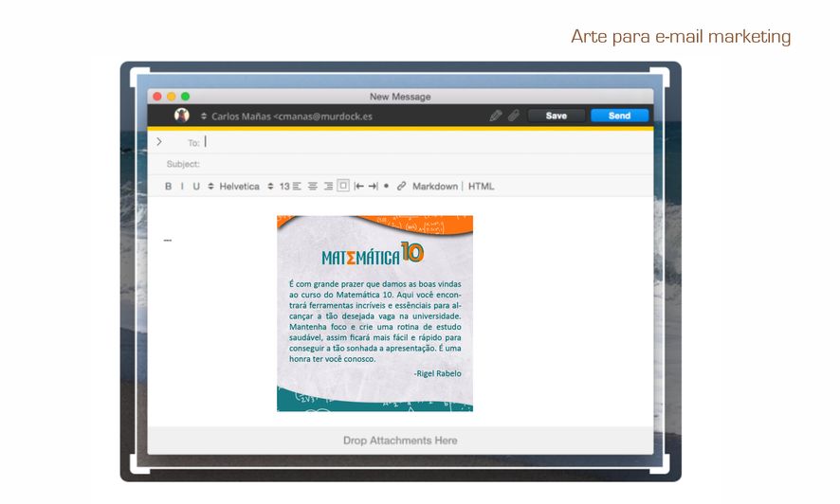
Task: Increase the text indent
Action: click(x=373, y=187)
